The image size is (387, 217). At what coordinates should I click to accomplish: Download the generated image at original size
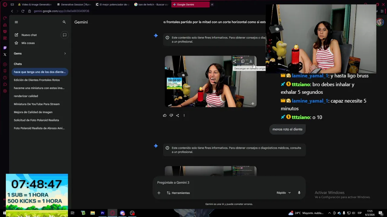(x=251, y=61)
